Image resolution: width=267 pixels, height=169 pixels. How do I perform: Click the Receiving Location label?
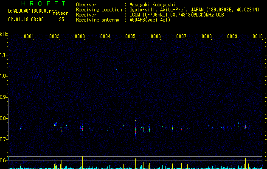click(x=99, y=10)
